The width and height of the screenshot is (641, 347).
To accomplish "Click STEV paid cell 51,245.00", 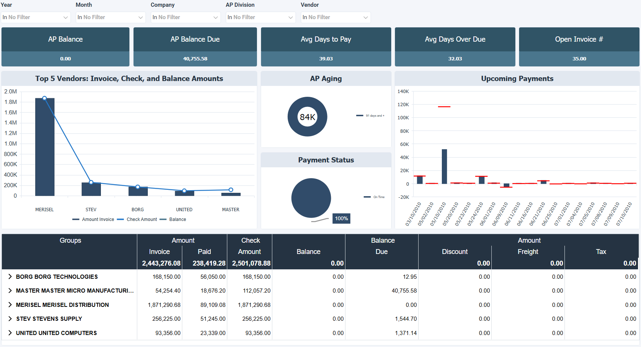I will pos(213,319).
